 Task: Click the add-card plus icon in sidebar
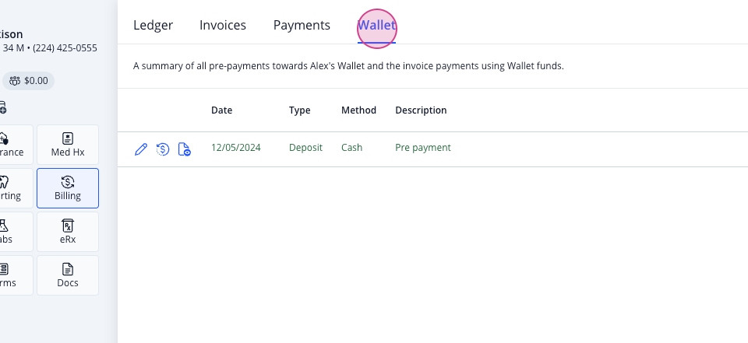2,107
